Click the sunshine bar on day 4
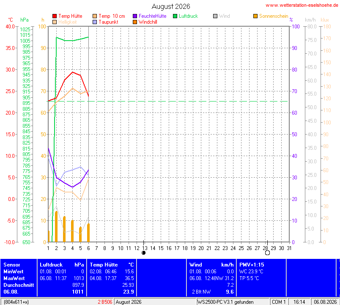This screenshot has height=305, width=340. pos(72,231)
